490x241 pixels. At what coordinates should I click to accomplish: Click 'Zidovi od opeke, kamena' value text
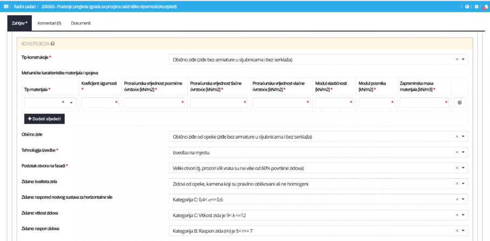240,184
